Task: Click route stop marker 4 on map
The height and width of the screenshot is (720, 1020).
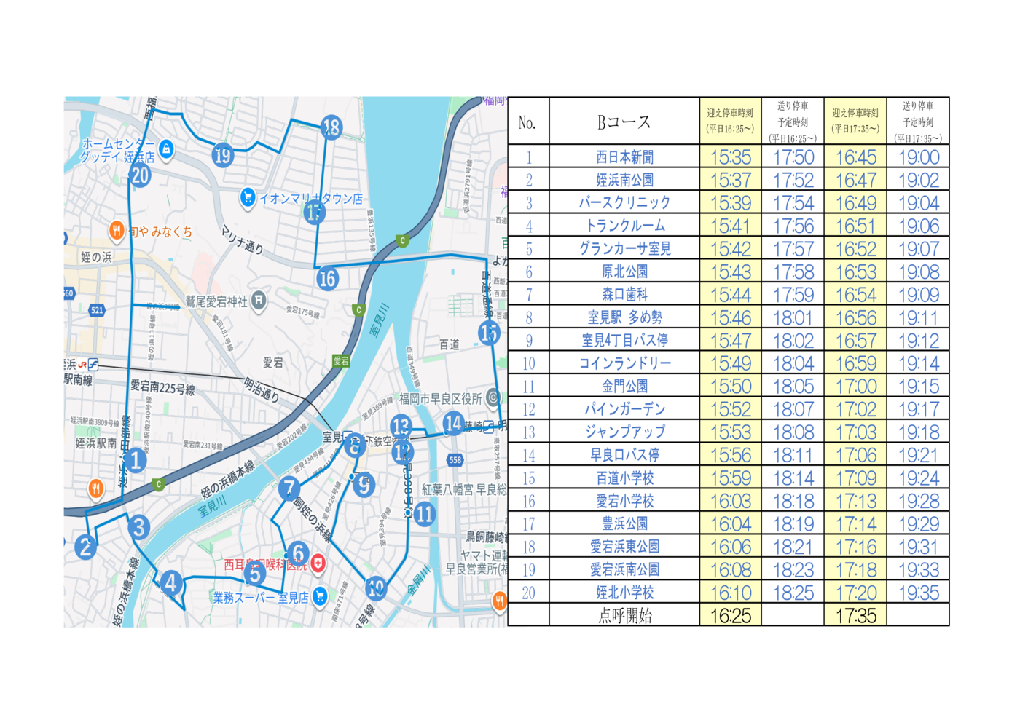Action: coord(170,582)
